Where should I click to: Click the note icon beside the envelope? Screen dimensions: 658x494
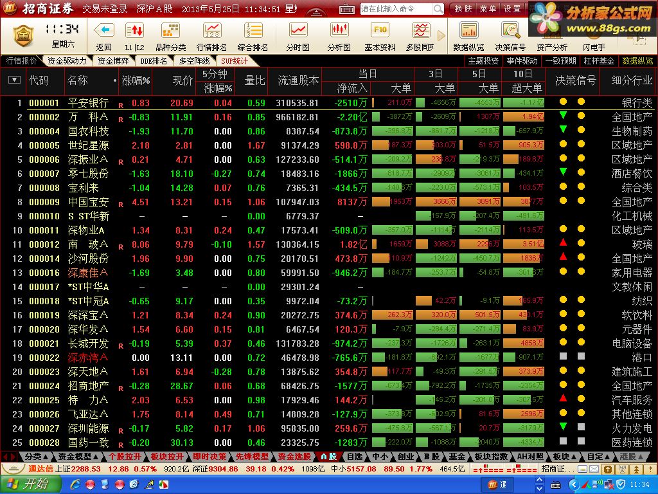[582, 469]
